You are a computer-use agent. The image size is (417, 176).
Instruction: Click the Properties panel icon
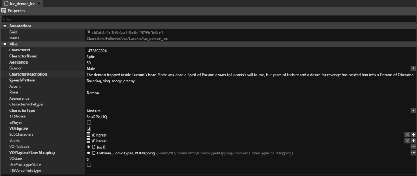[4, 10]
